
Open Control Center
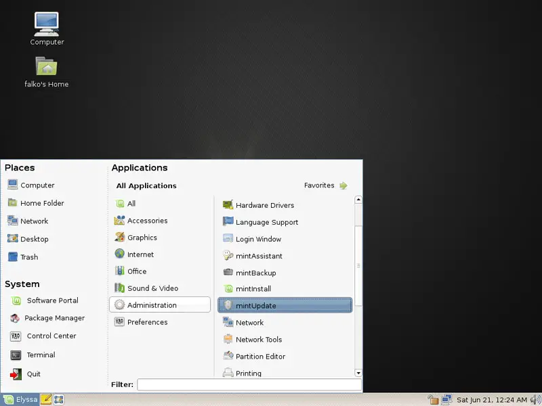(43, 336)
